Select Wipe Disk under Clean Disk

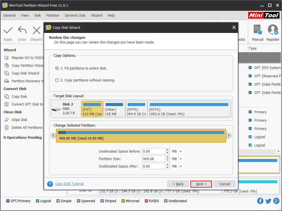point(21,120)
